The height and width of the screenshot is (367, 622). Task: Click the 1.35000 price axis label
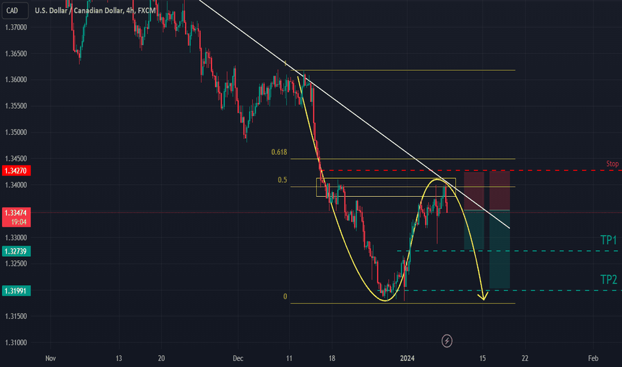click(x=16, y=132)
